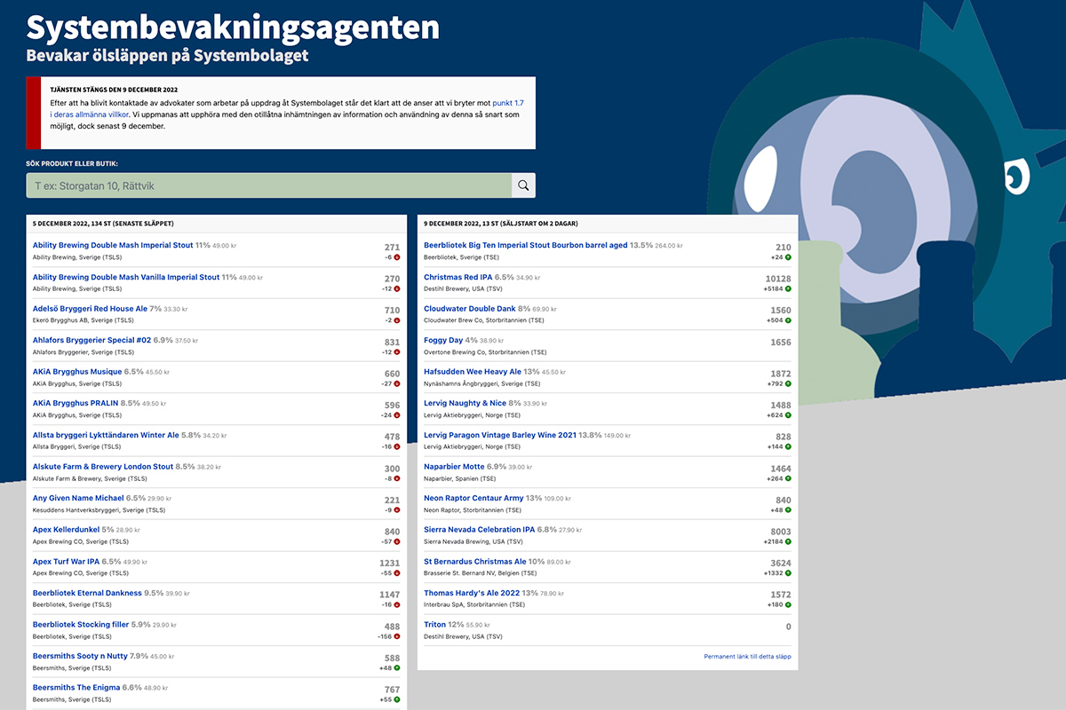The width and height of the screenshot is (1066, 710).
Task: Open Lervig Naughty & Nice link
Action: click(x=465, y=404)
